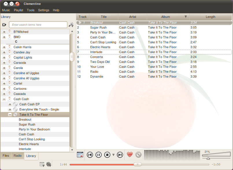The width and height of the screenshot is (233, 170).
Task: Sort playlist by Title column
Action: click(x=104, y=17)
